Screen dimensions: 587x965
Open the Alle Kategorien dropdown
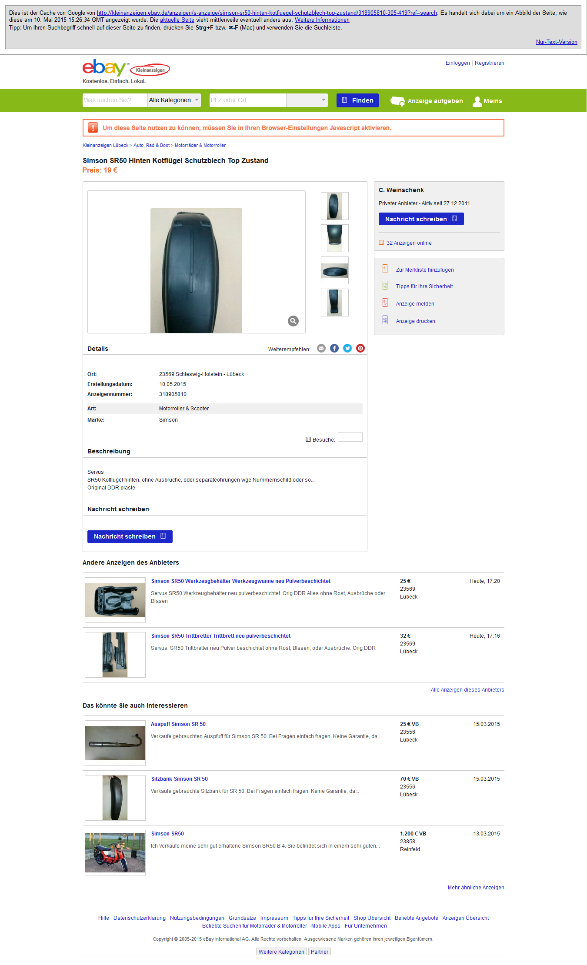174,100
